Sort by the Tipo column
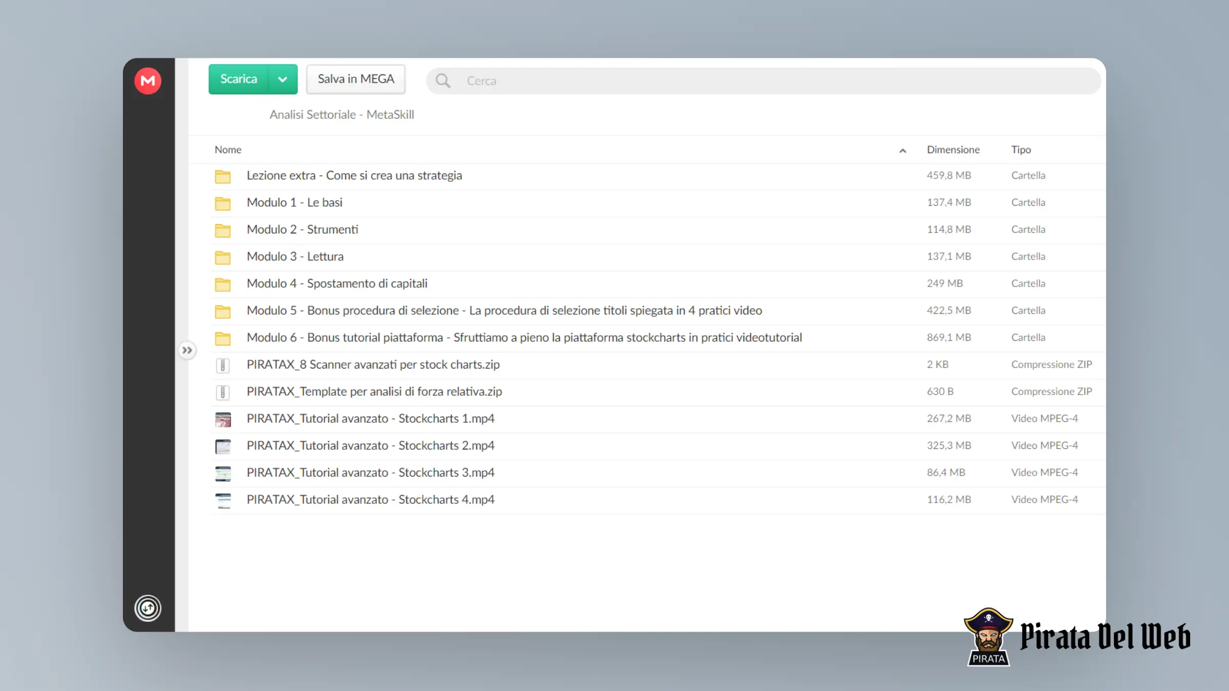The width and height of the screenshot is (1229, 691). 1021,149
